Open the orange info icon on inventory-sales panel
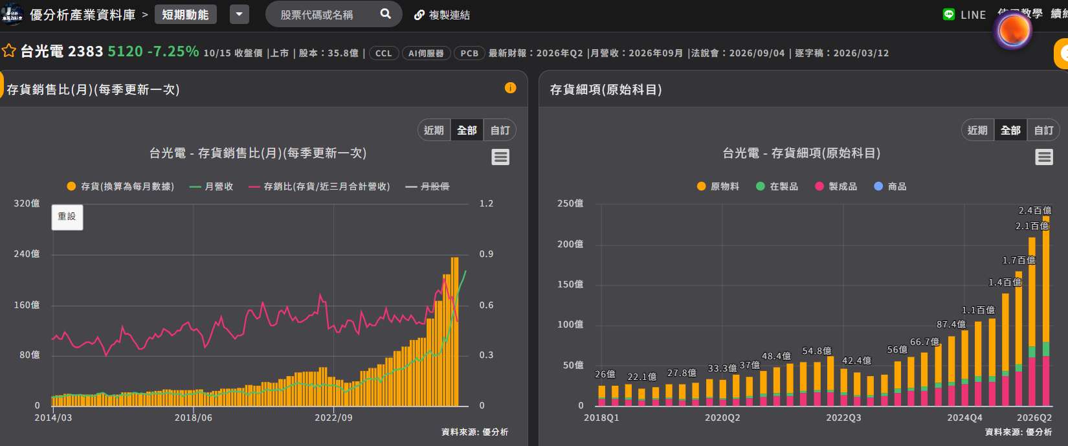Viewport: 1068px width, 446px height. click(511, 88)
